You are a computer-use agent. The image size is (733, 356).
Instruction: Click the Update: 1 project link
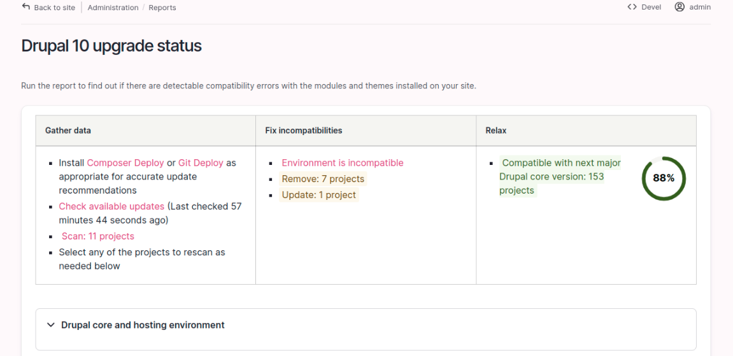point(319,195)
